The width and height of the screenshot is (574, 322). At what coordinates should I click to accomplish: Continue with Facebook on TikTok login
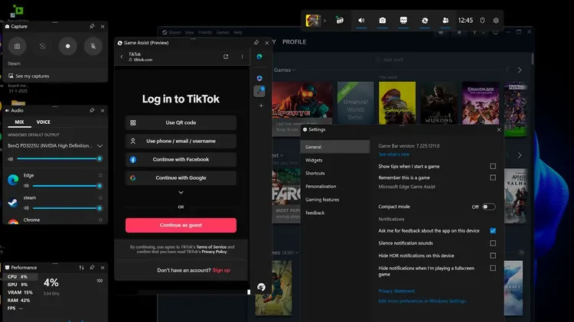click(181, 160)
